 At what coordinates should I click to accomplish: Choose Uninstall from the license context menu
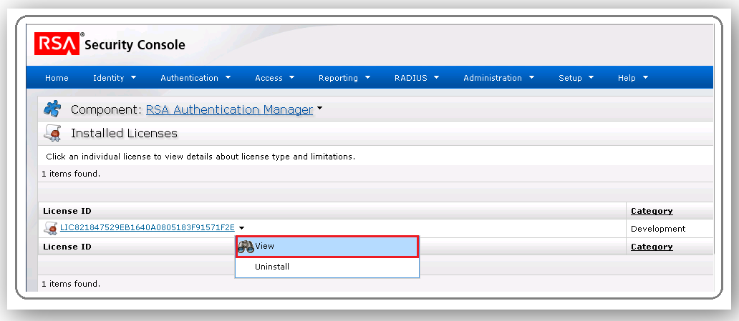pos(272,267)
